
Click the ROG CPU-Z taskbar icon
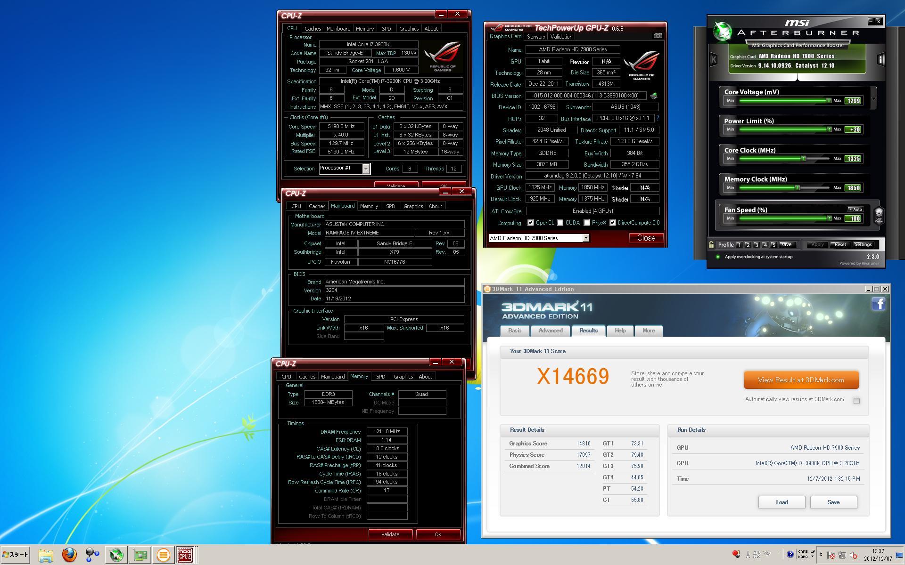click(x=185, y=556)
